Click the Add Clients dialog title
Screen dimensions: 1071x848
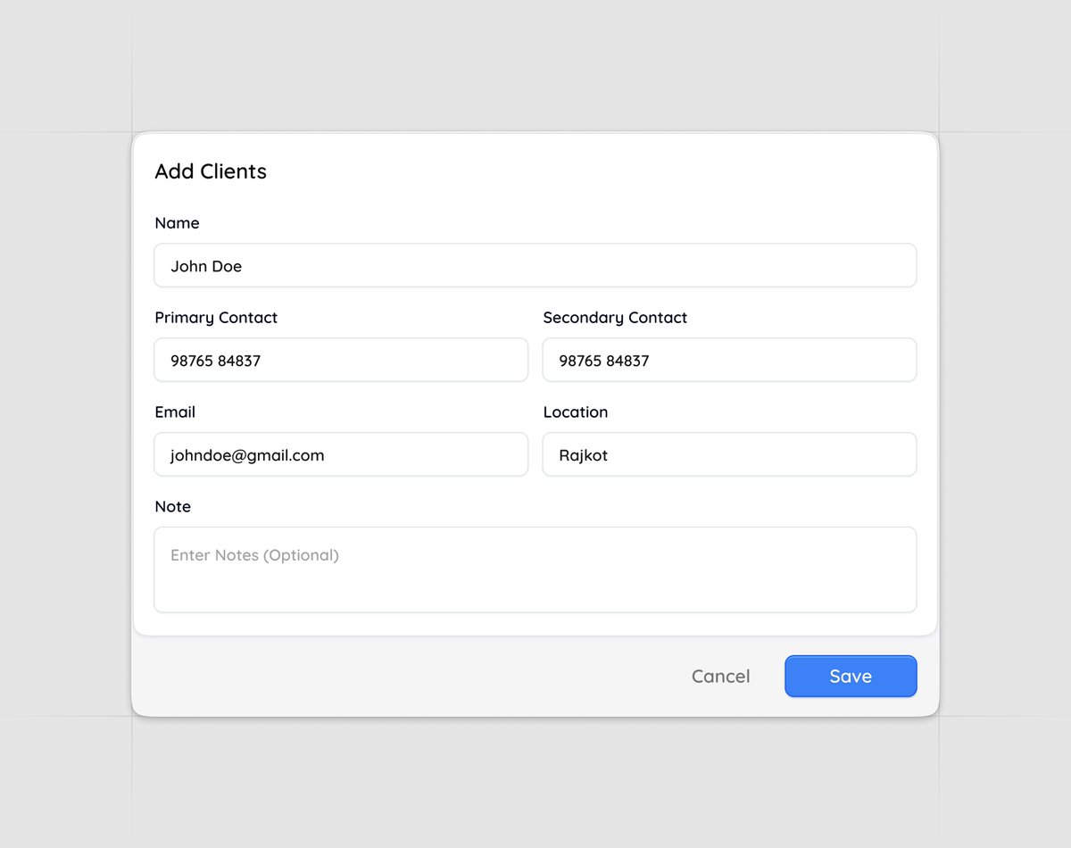(x=211, y=171)
